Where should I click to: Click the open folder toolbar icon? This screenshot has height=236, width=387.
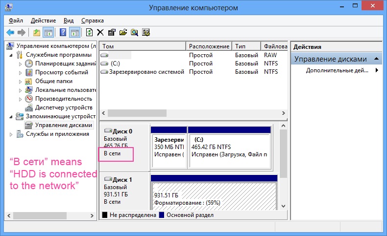(x=123, y=32)
